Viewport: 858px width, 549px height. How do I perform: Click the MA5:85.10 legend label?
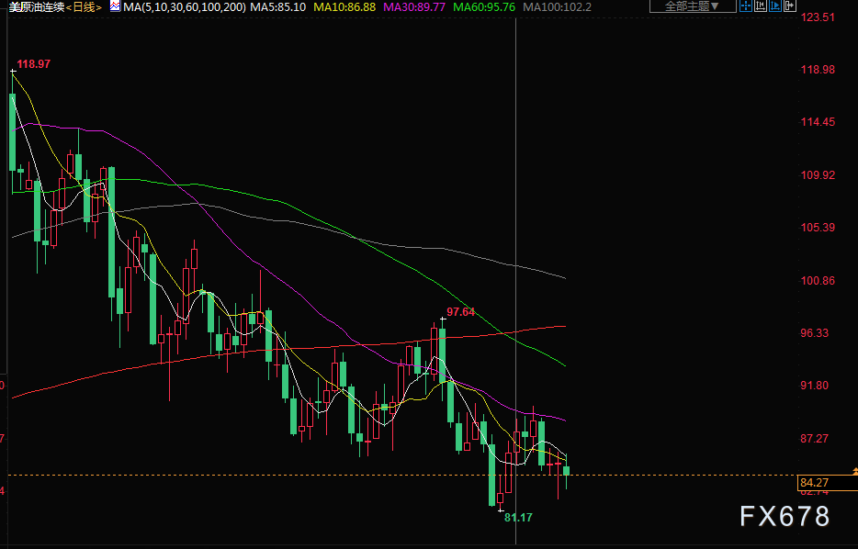pyautogui.click(x=277, y=6)
